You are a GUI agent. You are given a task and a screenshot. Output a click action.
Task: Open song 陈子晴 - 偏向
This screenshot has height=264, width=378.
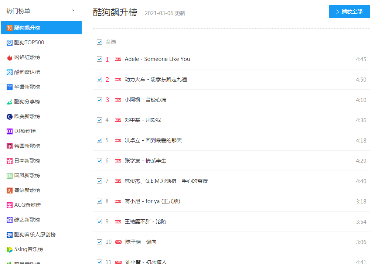141,242
